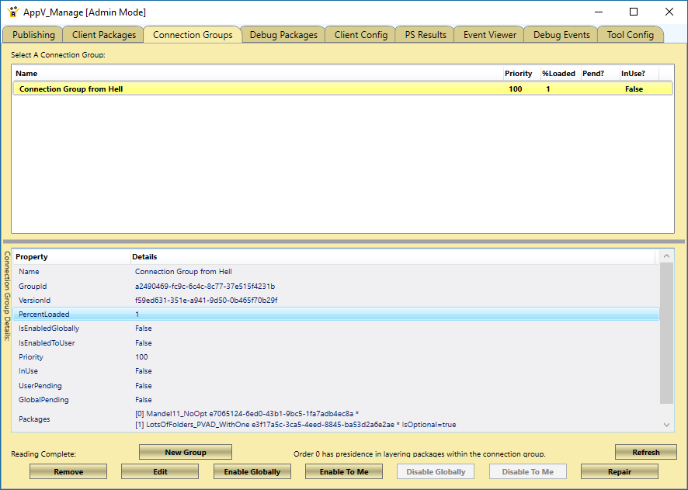688x490 pixels.
Task: Click Enable To Me button
Action: click(344, 471)
